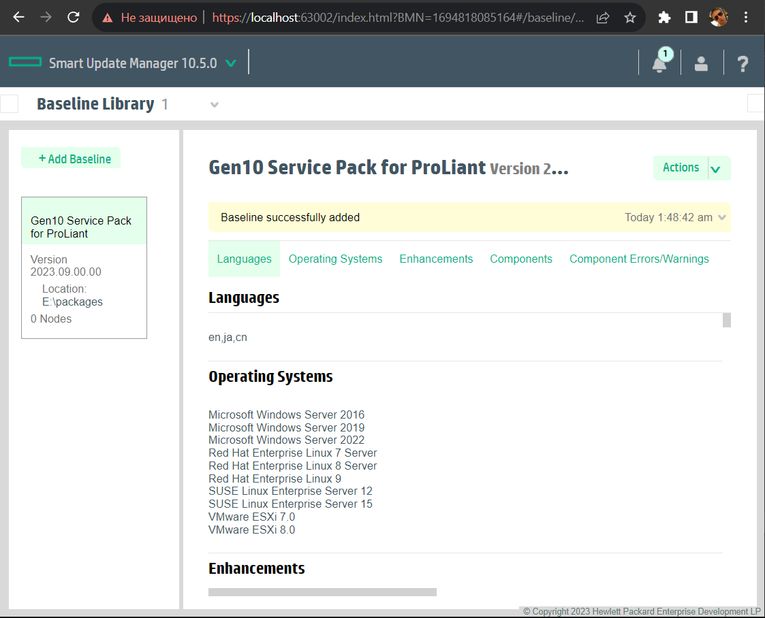This screenshot has height=618, width=765.
Task: Expand the Baseline Library dropdown chevron
Action: pos(215,105)
